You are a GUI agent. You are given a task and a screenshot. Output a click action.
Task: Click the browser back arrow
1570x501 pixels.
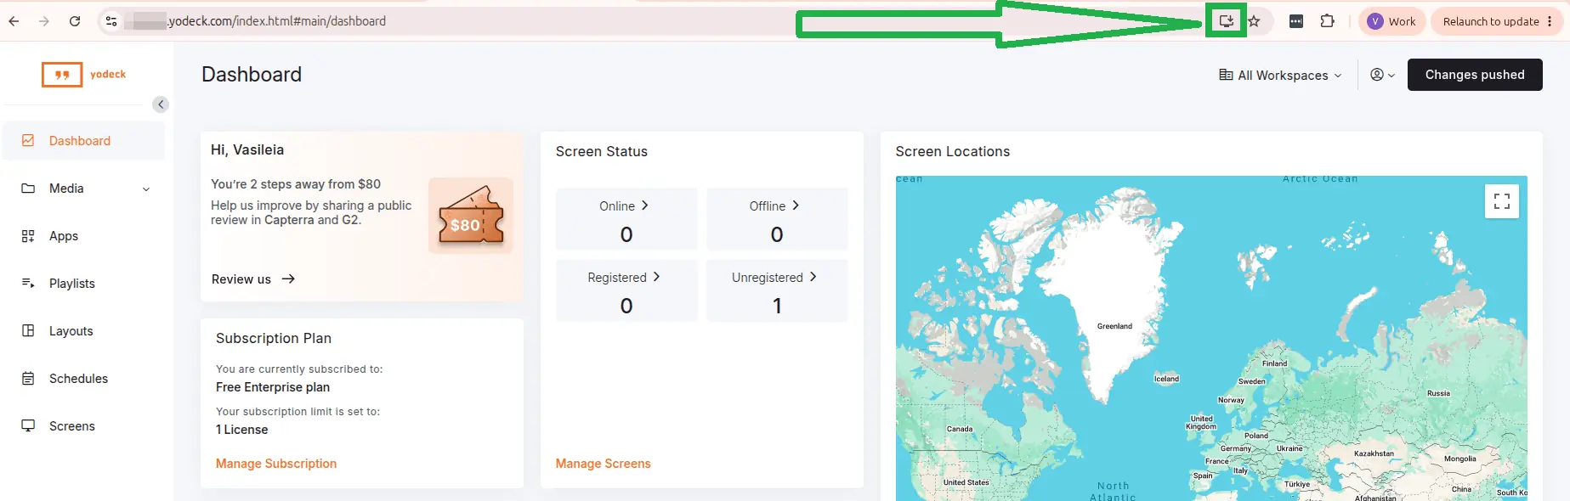(x=14, y=21)
